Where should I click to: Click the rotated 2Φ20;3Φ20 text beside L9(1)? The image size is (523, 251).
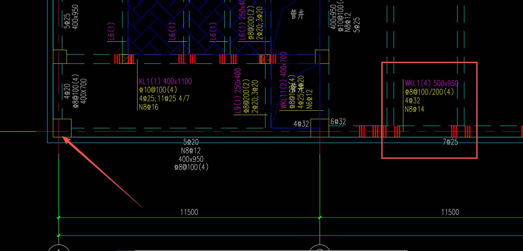(x=255, y=97)
